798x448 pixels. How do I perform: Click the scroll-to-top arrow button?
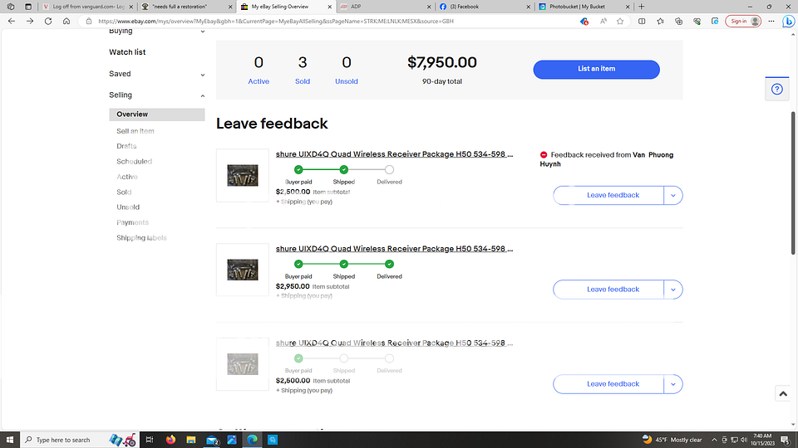(x=782, y=393)
